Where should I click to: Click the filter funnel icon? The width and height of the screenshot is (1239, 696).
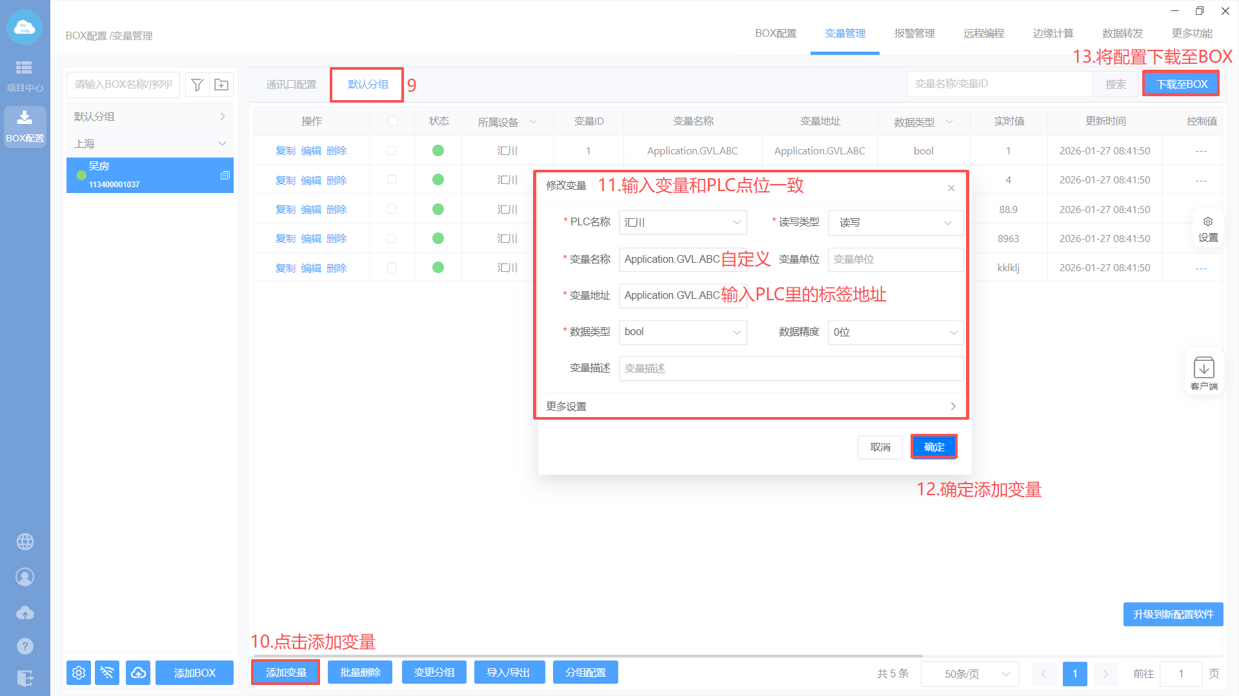[x=197, y=85]
